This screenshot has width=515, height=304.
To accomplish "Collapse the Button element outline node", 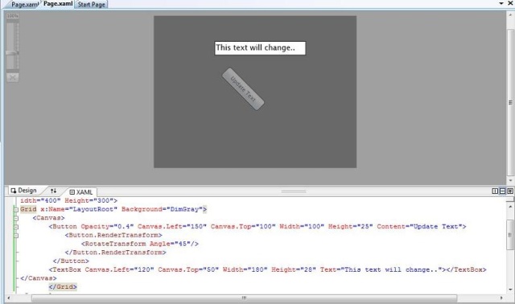I will point(16,227).
